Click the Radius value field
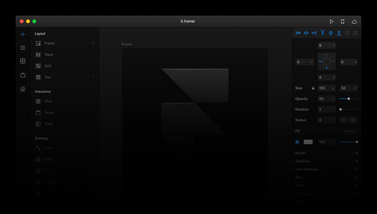Image resolution: width=377 pixels, height=214 pixels. [x=327, y=120]
